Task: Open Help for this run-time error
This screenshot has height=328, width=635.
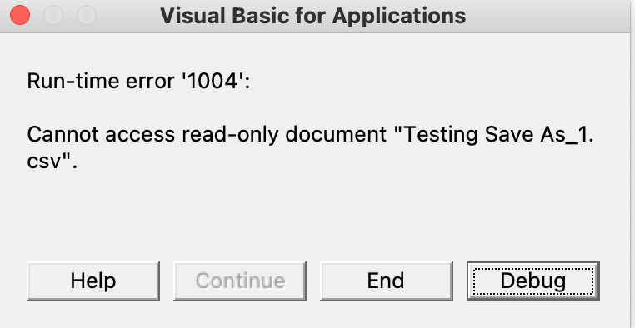Action: tap(93, 281)
